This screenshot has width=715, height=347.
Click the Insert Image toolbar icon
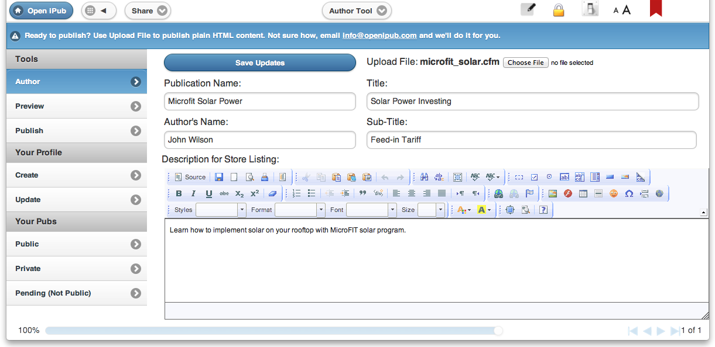tap(552, 193)
